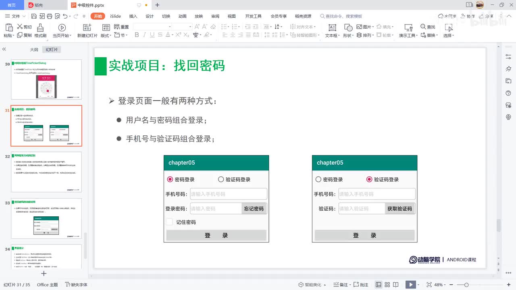Open the 48% zoom level dropdown
The width and height of the screenshot is (516, 290).
click(x=440, y=285)
